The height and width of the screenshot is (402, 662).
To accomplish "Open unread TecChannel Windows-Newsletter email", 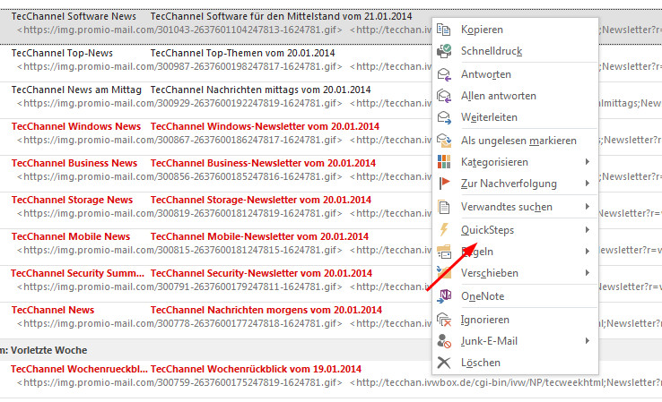I will coord(265,126).
